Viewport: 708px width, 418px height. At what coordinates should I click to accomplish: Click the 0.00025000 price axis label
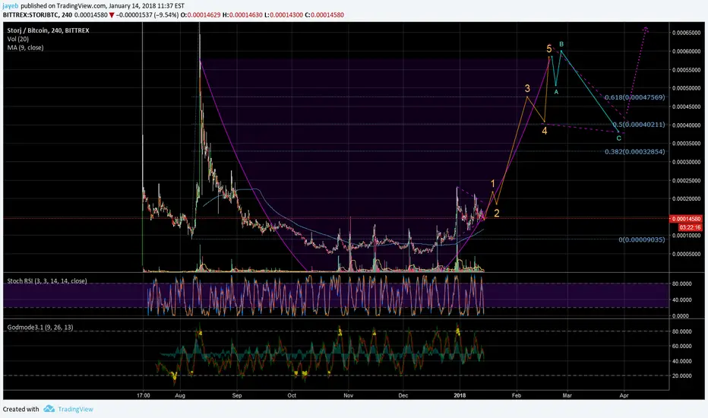[686, 180]
